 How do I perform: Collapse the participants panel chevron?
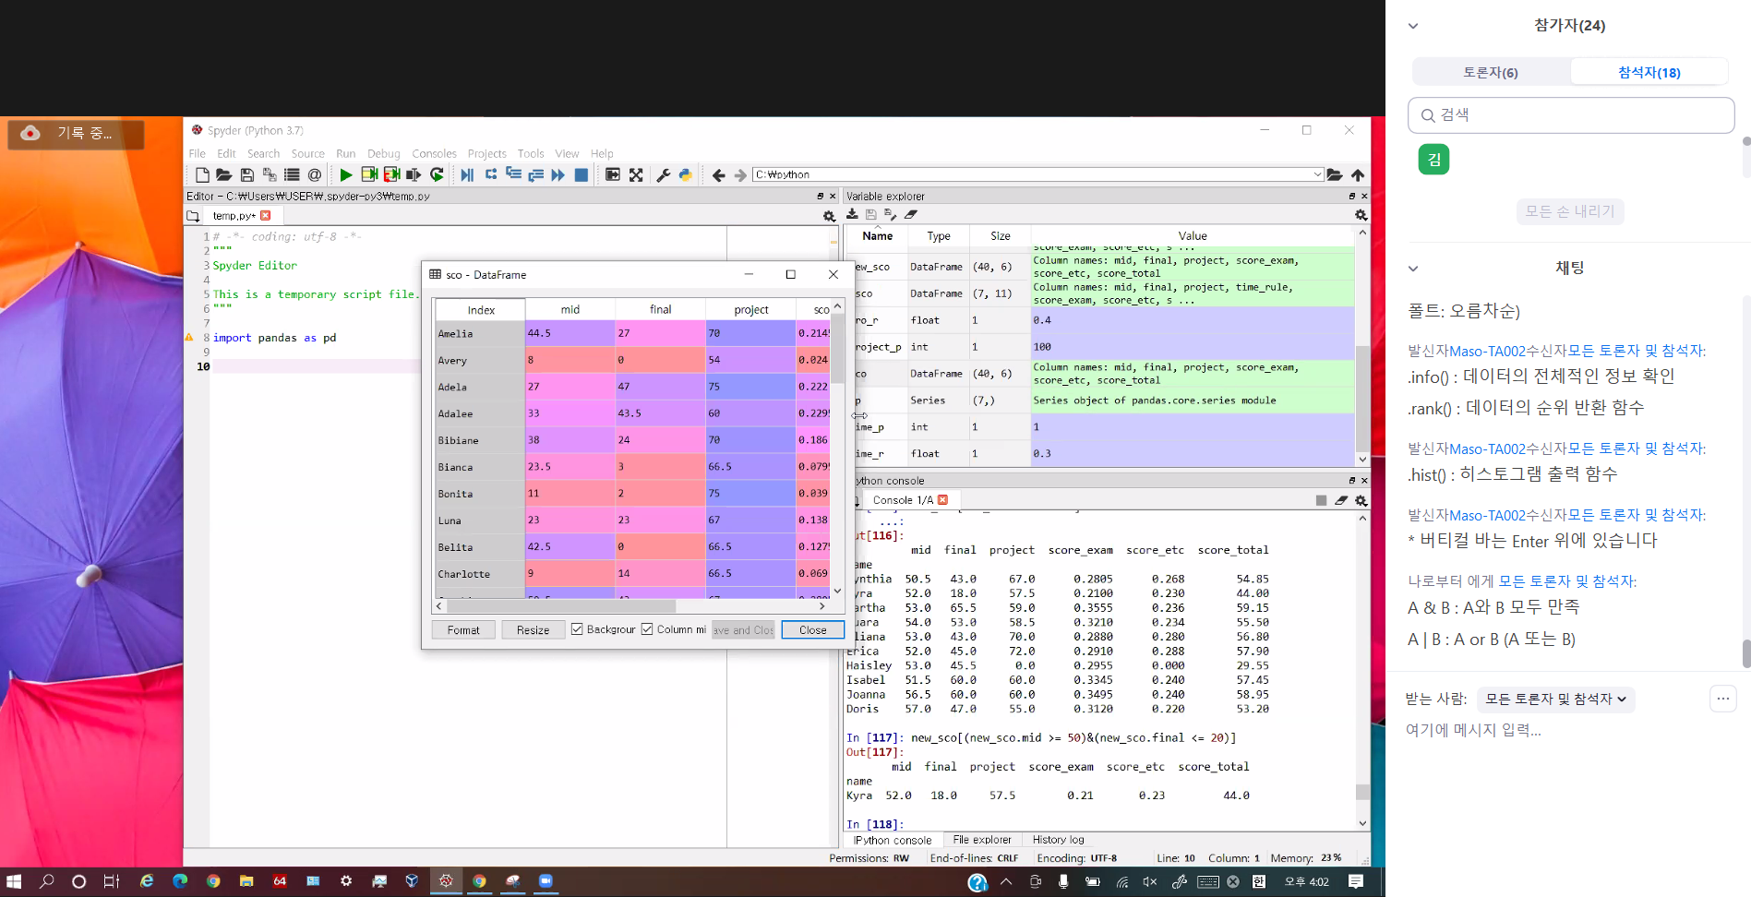pyautogui.click(x=1412, y=26)
